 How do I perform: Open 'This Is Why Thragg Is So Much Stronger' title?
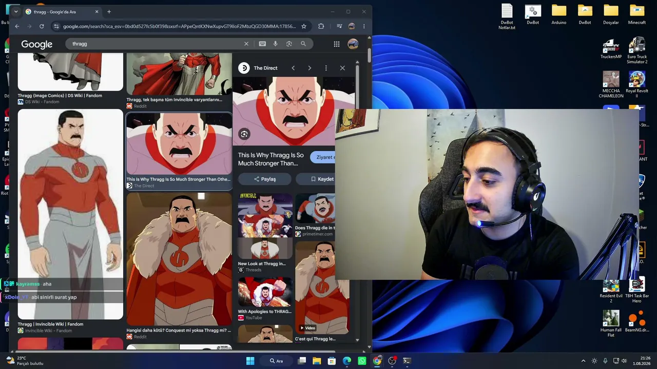point(271,159)
